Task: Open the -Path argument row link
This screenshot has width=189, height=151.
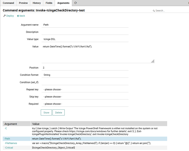Action: coord(7,139)
